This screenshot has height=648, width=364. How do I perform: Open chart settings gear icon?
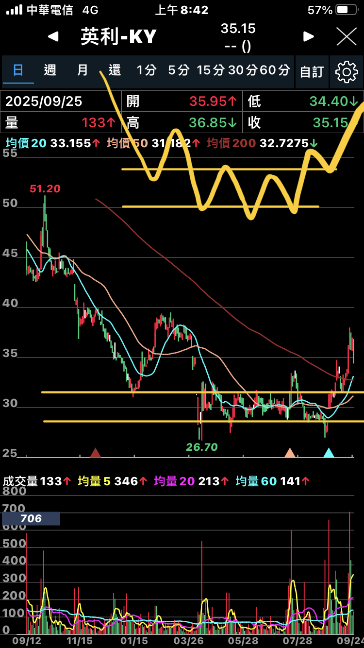(x=347, y=72)
